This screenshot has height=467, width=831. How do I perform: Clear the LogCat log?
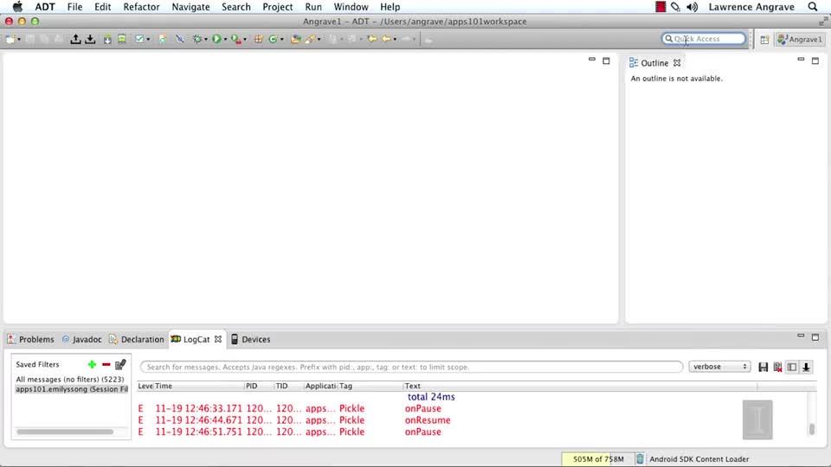pos(777,367)
